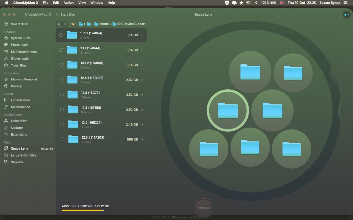
Task: Open iOS DeviceSupport breadcrumb folder
Action: pyautogui.click(x=129, y=24)
